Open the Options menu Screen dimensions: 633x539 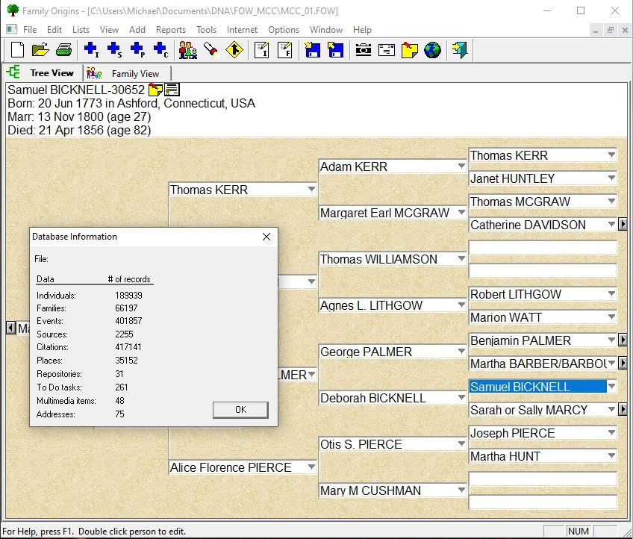pos(284,30)
